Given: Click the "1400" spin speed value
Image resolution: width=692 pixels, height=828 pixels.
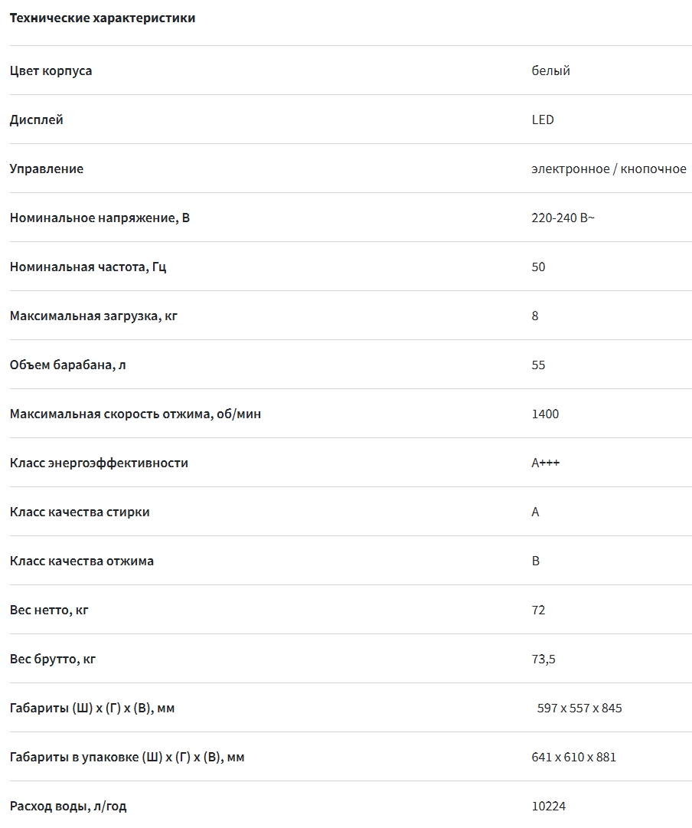Looking at the screenshot, I should [545, 414].
